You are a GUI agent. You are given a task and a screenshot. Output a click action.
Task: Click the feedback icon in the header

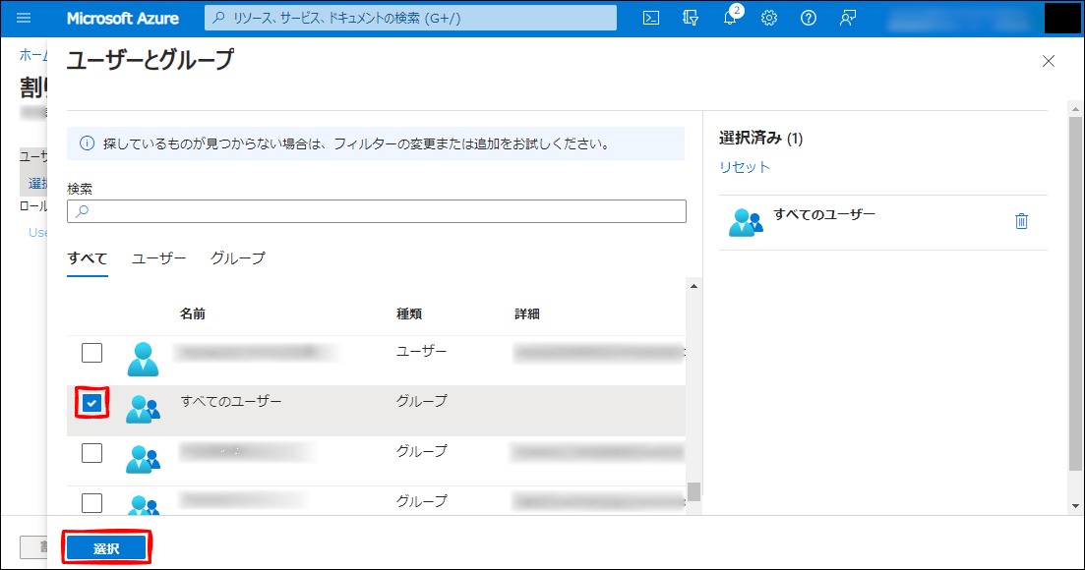pyautogui.click(x=847, y=18)
